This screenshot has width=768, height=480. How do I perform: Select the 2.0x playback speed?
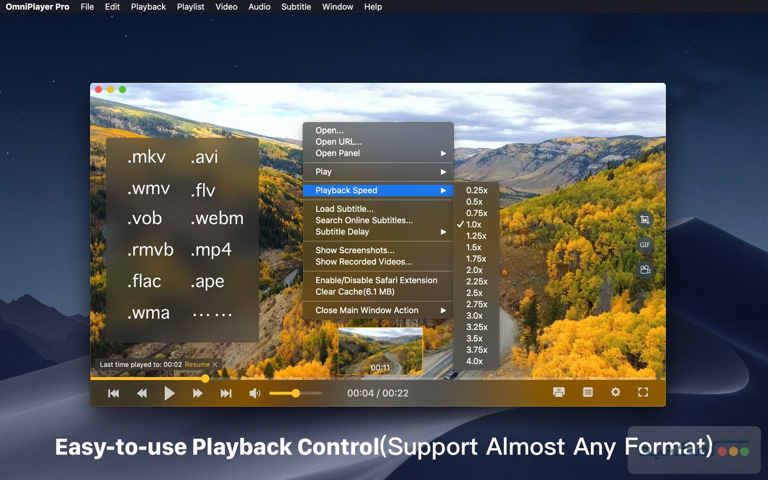click(475, 270)
